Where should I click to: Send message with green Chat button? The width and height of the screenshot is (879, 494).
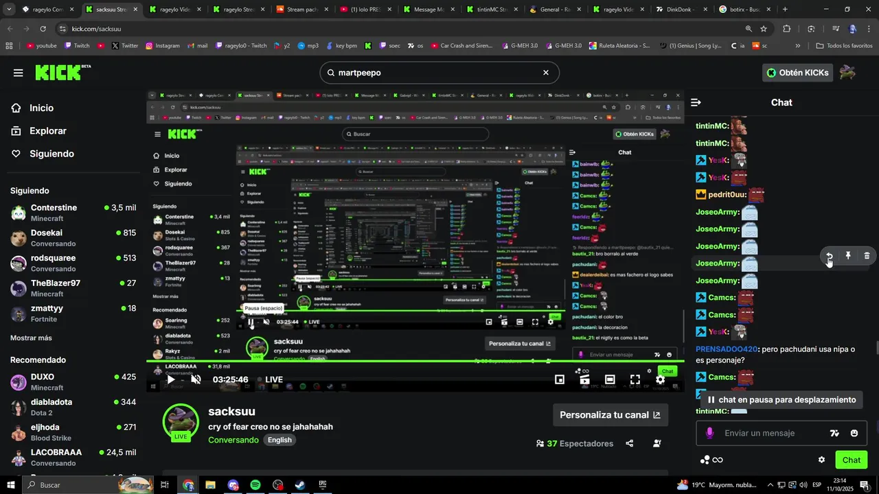tap(852, 460)
